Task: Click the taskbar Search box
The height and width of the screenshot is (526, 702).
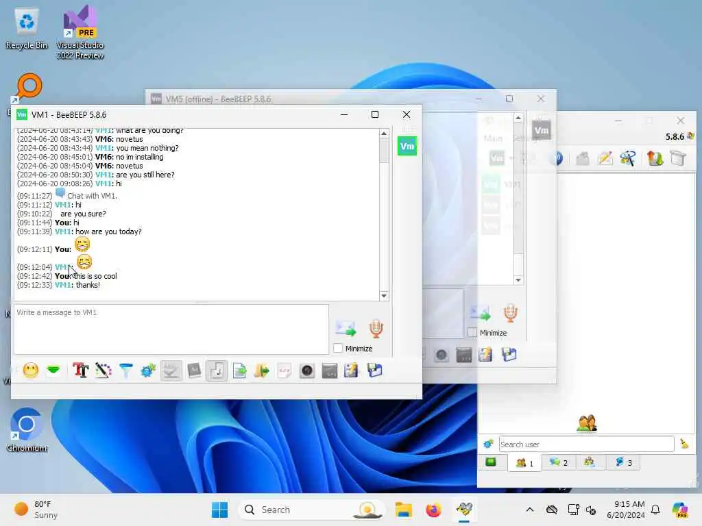Action: pyautogui.click(x=312, y=510)
